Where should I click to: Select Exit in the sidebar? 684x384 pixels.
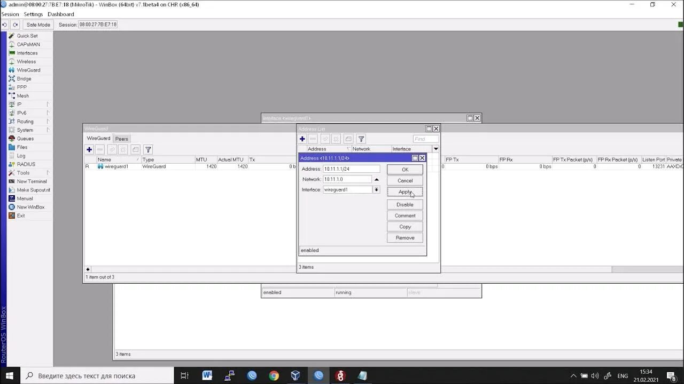tap(20, 215)
